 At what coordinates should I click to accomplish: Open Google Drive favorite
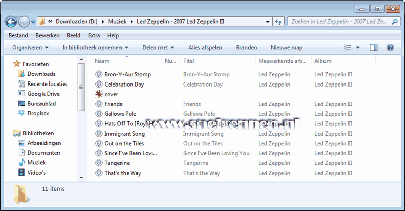tap(44, 94)
